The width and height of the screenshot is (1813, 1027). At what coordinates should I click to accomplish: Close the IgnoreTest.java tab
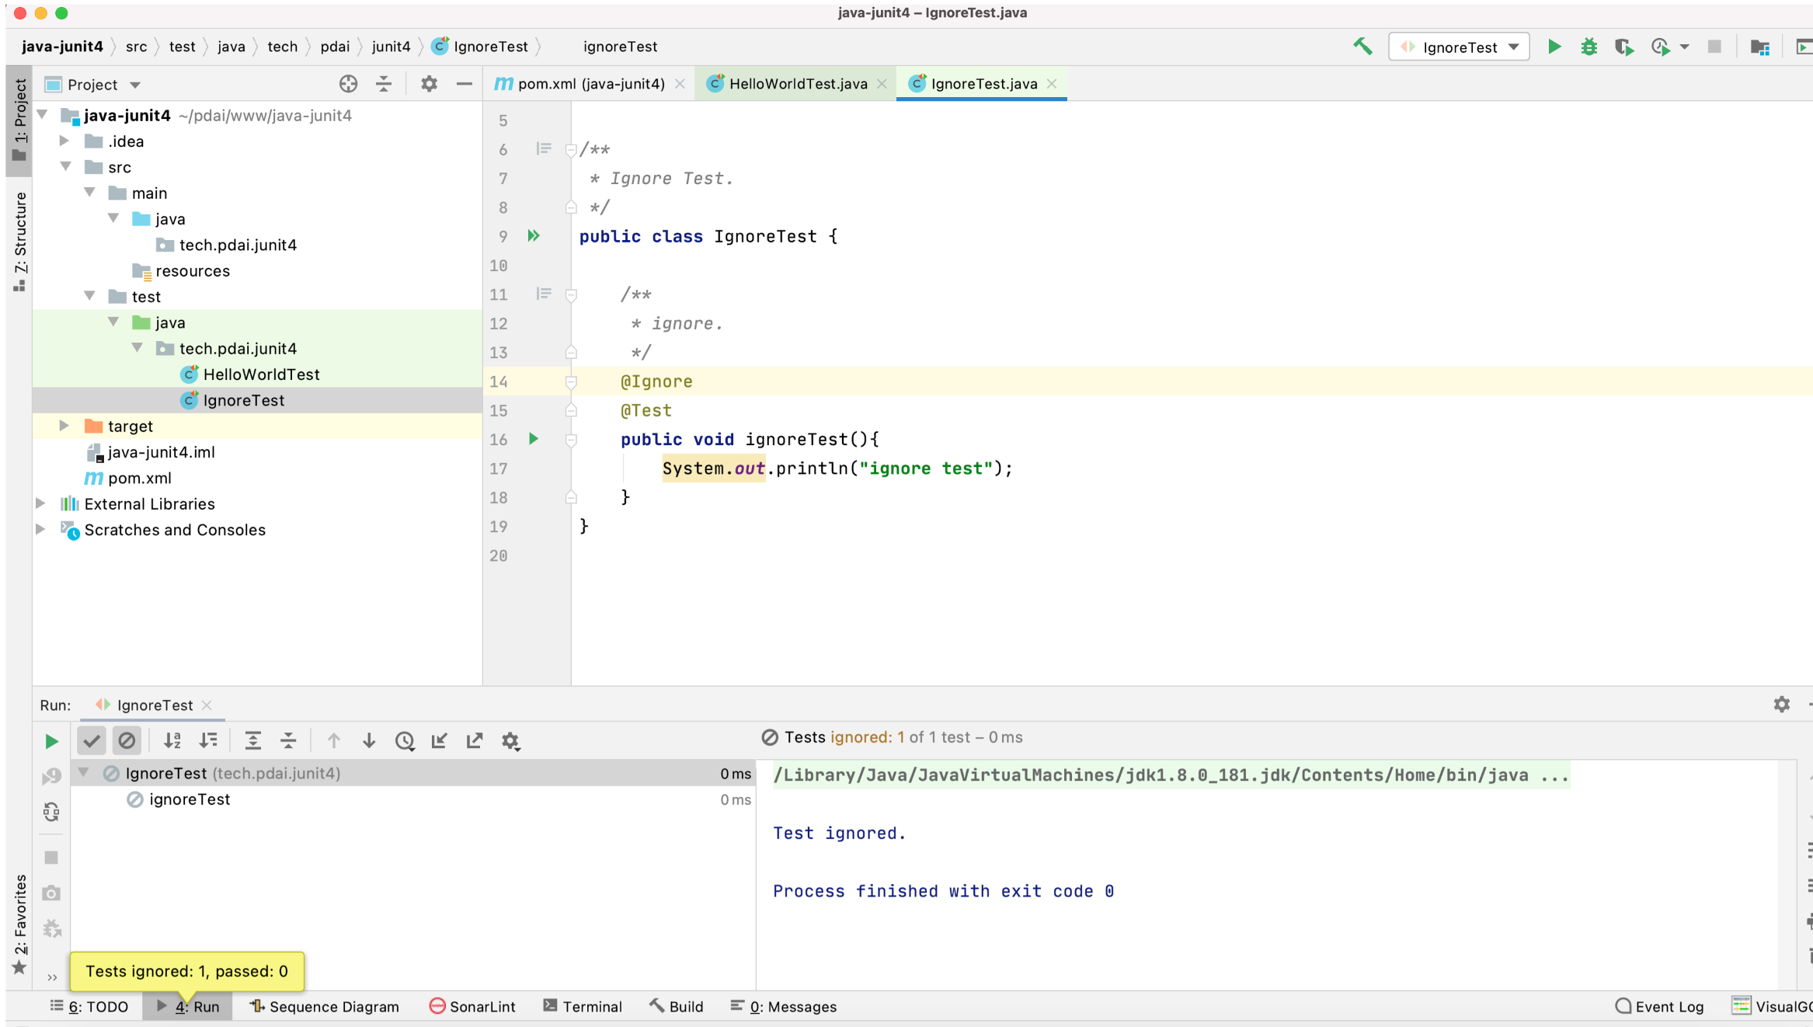tap(1052, 84)
